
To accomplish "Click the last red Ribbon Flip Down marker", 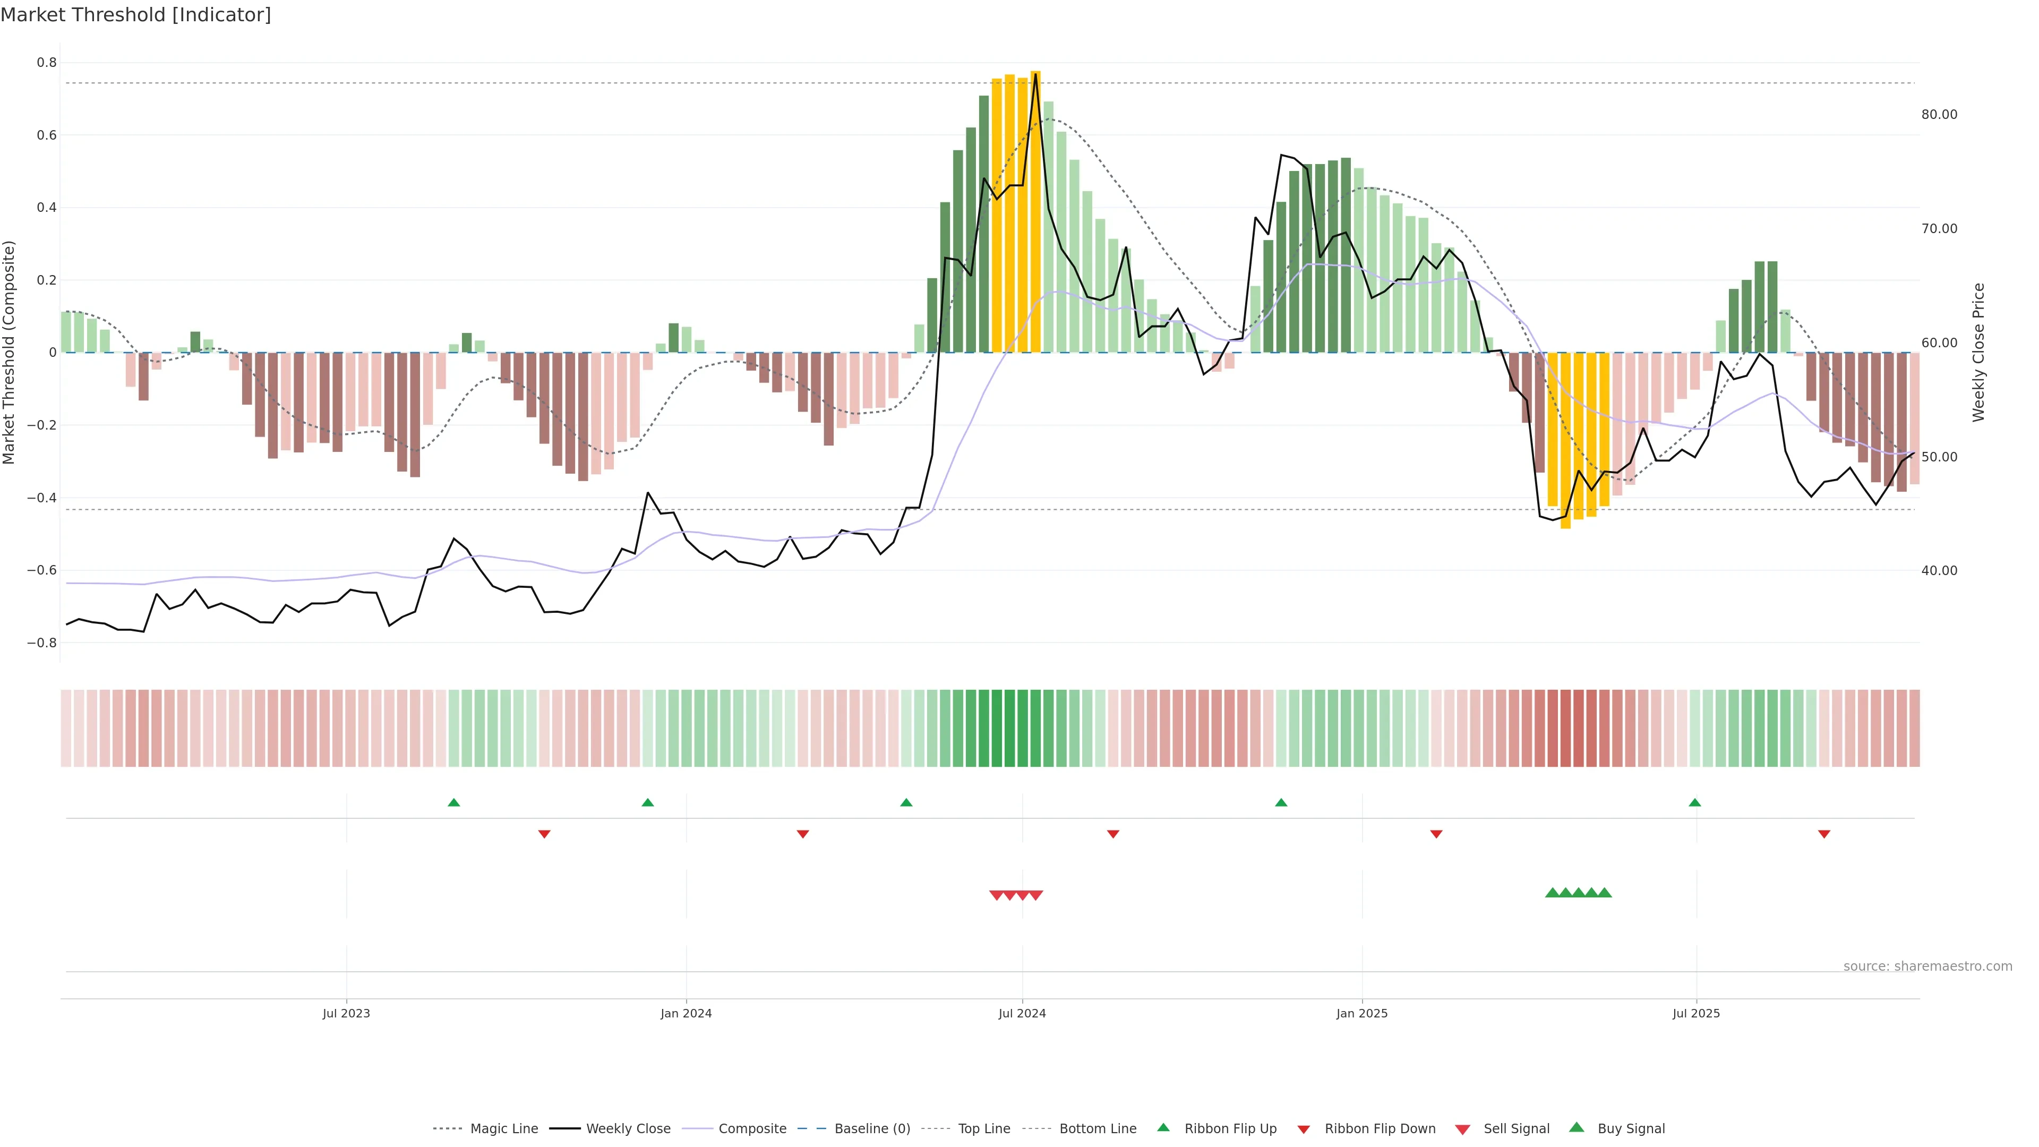I will click(x=1824, y=834).
